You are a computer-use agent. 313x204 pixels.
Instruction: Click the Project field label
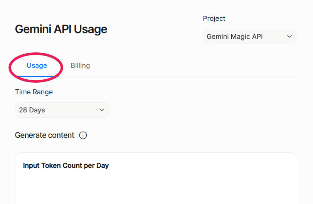click(x=214, y=18)
